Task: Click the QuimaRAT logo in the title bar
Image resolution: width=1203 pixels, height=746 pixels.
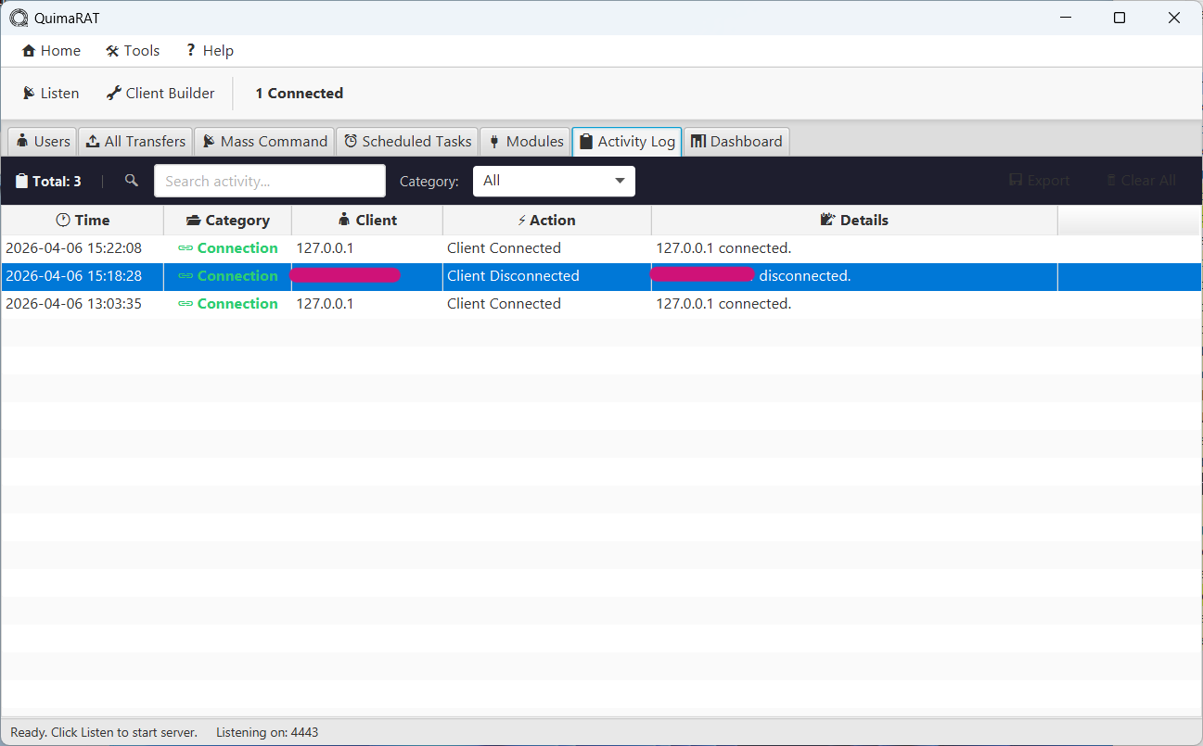Action: 18,17
